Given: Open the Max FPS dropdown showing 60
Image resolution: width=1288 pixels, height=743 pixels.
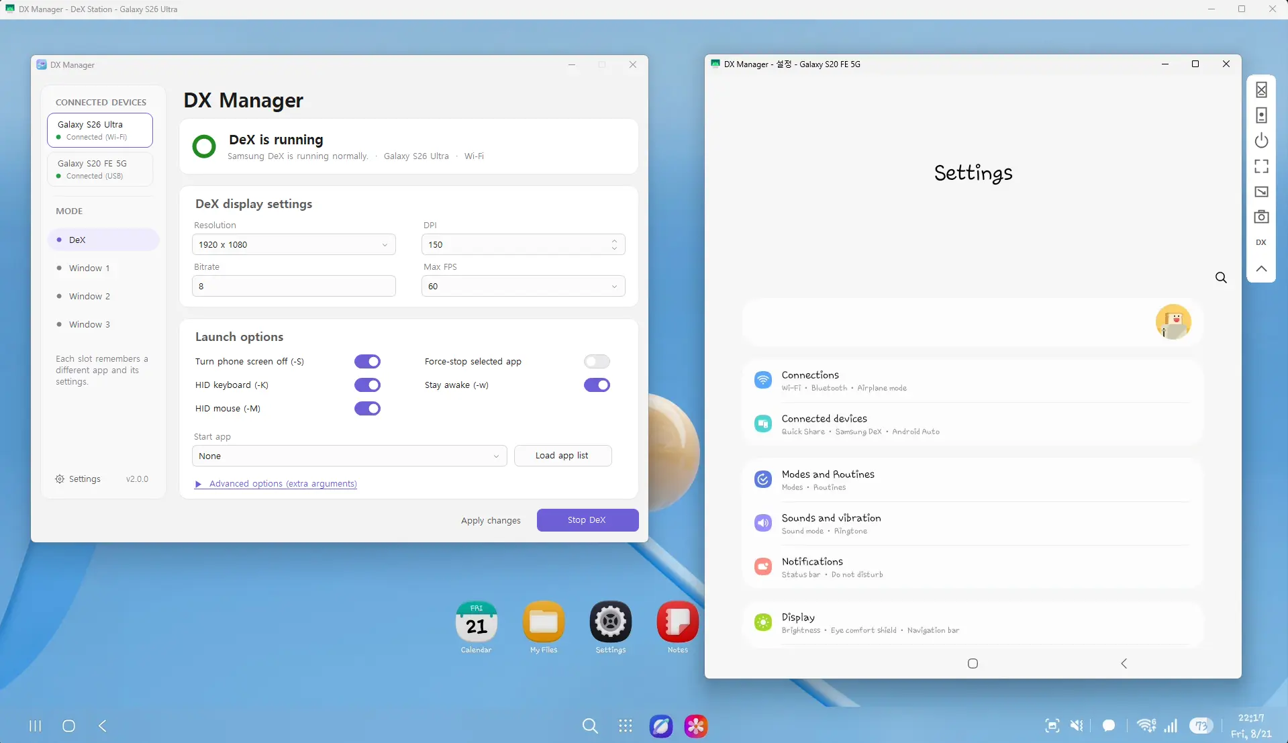Looking at the screenshot, I should [x=524, y=286].
